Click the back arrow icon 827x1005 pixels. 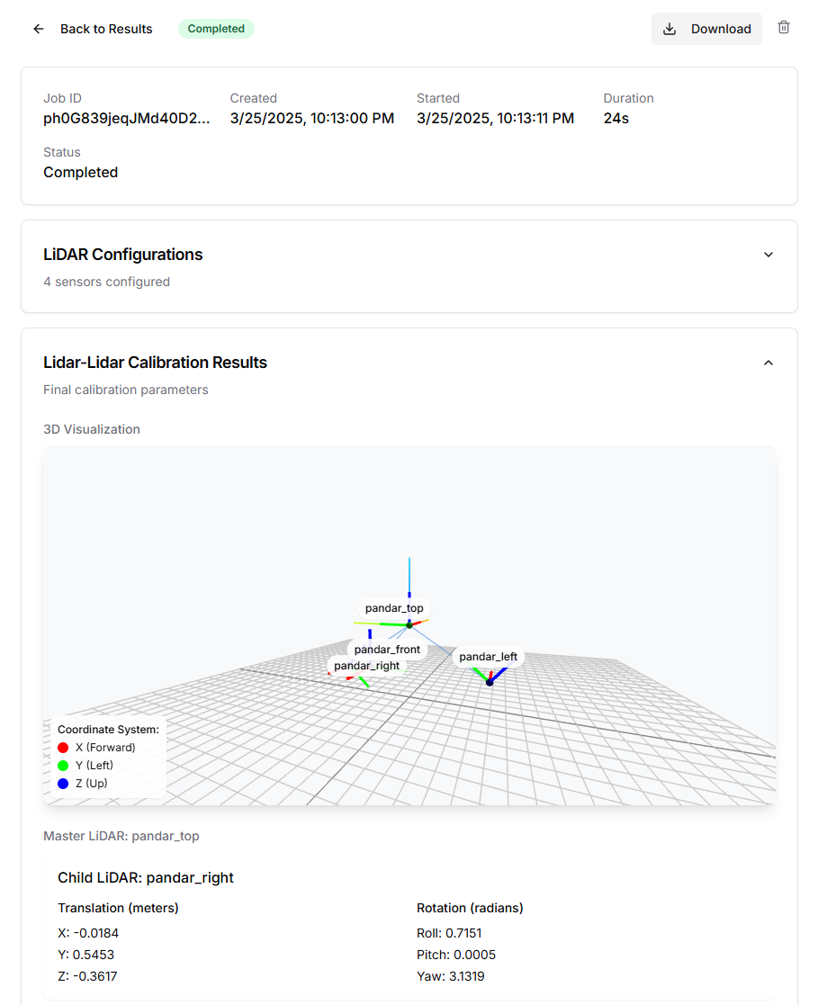[39, 29]
